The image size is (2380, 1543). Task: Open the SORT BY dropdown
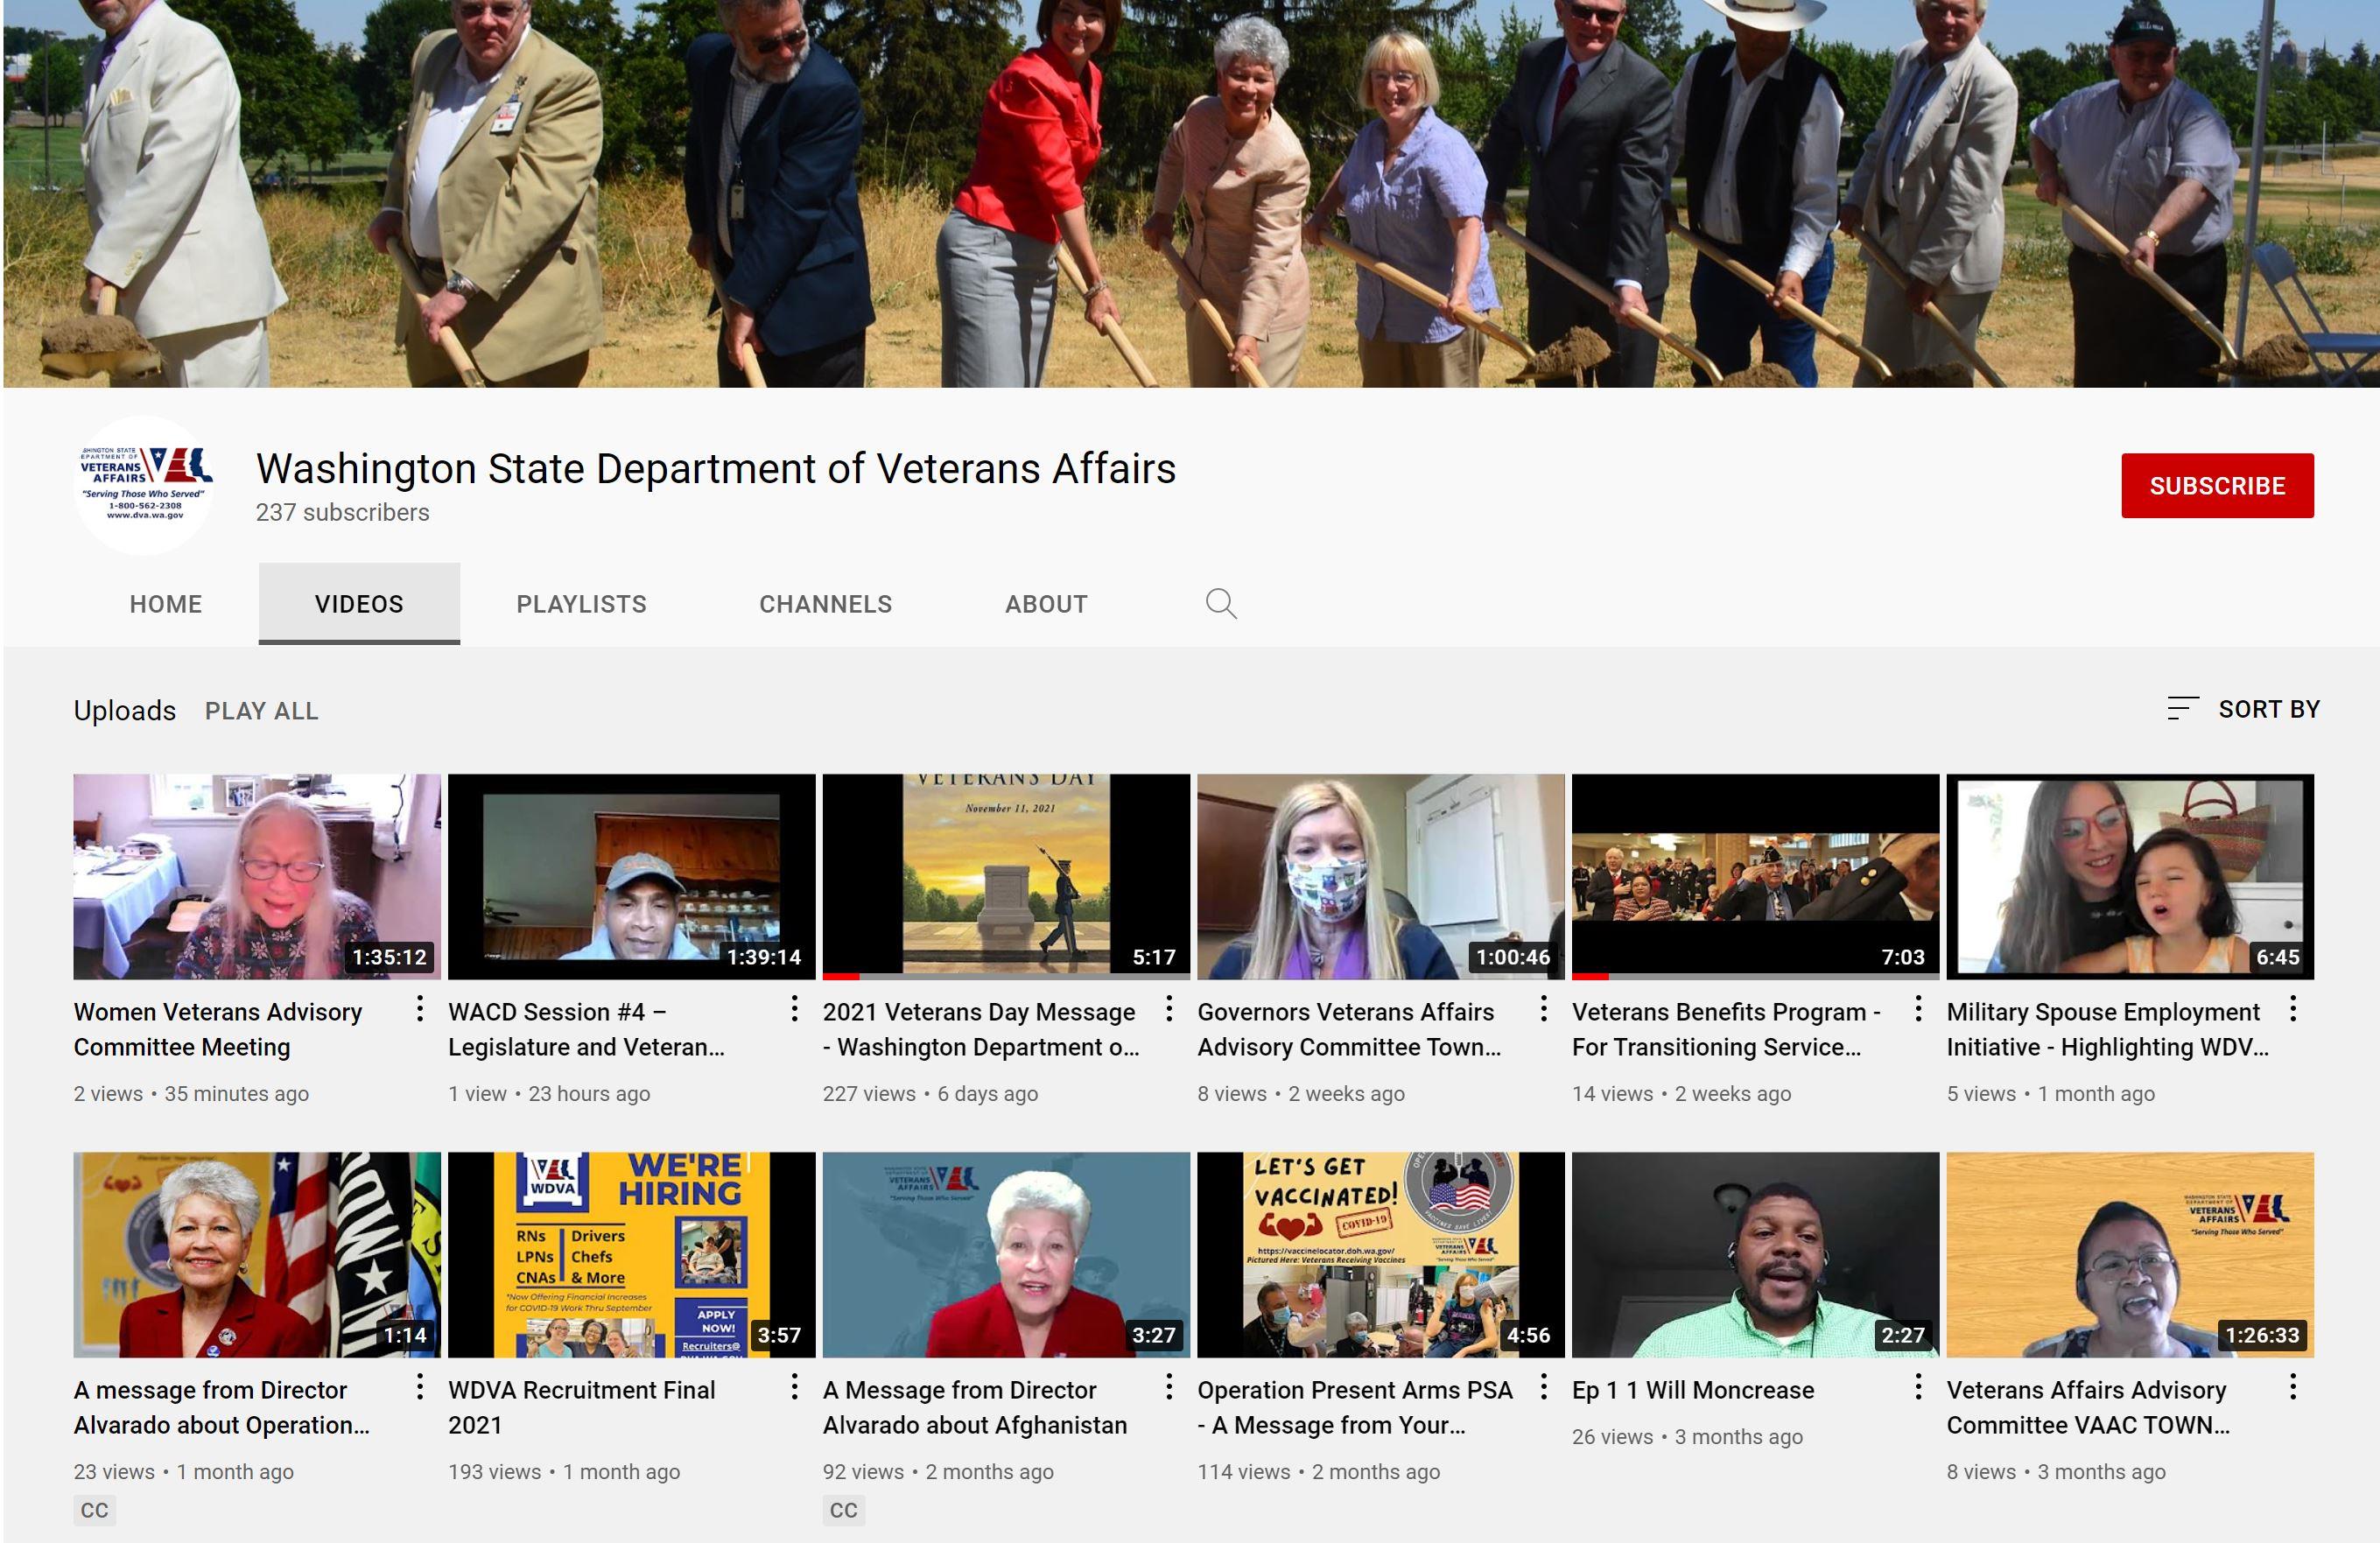point(2243,709)
